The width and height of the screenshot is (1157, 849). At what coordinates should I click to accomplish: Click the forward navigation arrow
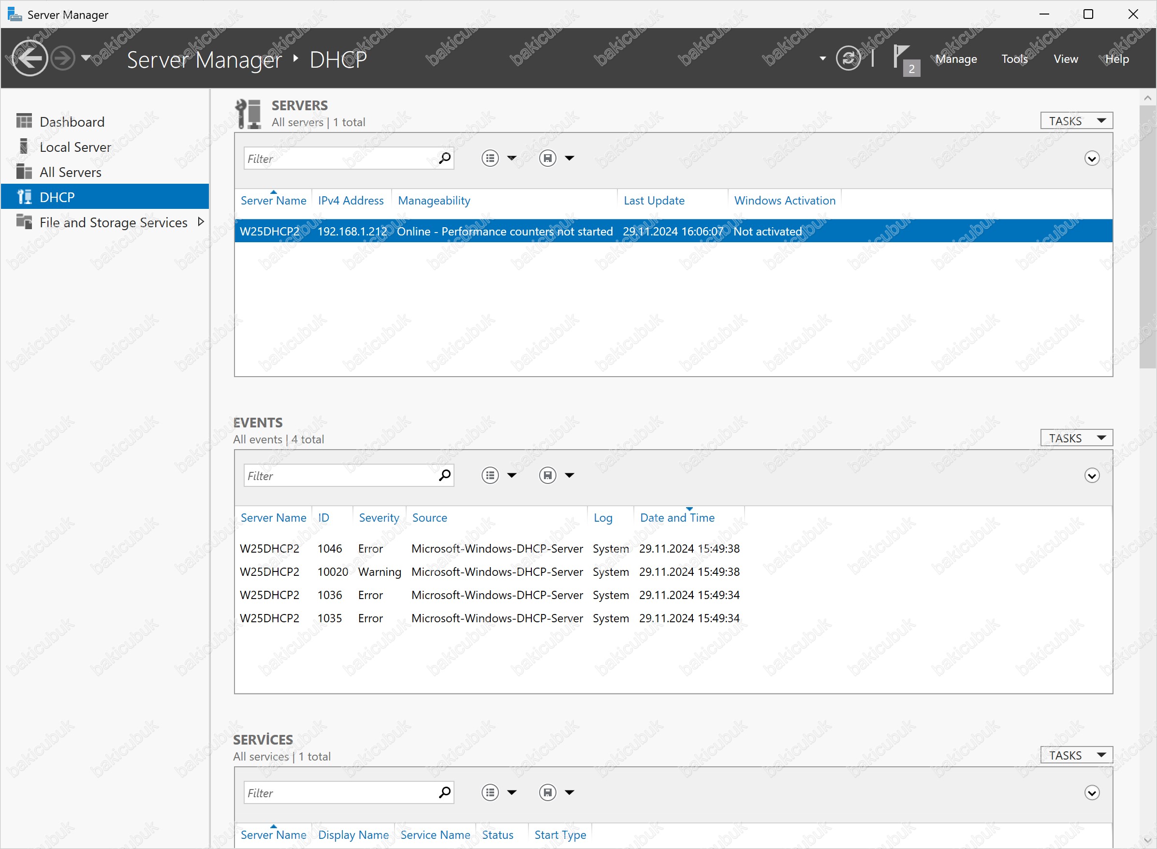[x=63, y=58]
